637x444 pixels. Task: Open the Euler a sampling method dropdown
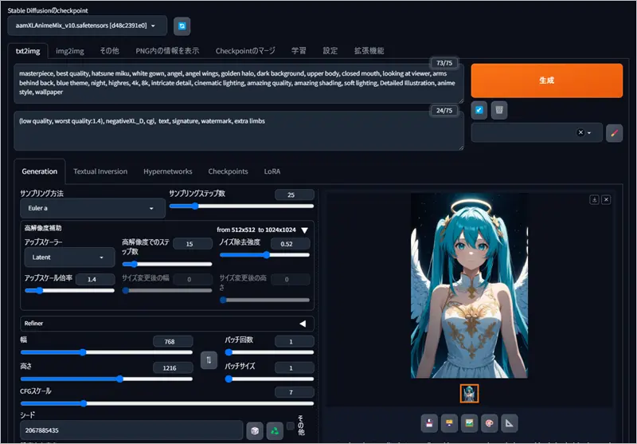(92, 209)
